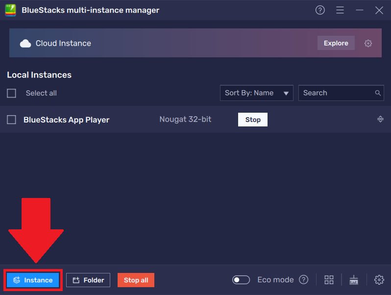Click the disk cleanup broom icon

coord(354,280)
